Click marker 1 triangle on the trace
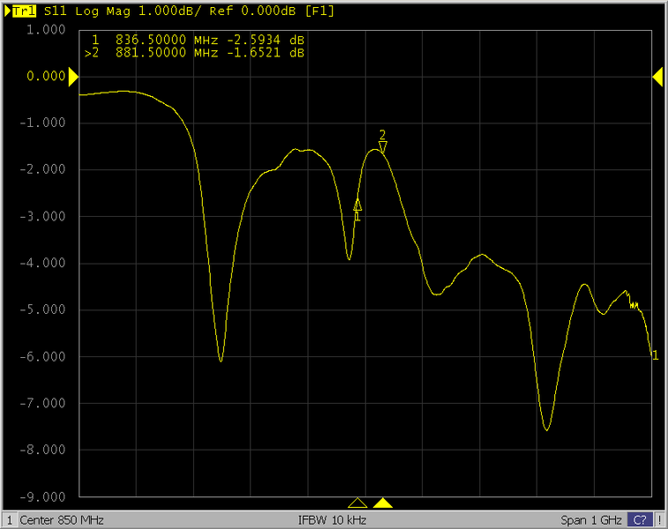 coord(357,205)
